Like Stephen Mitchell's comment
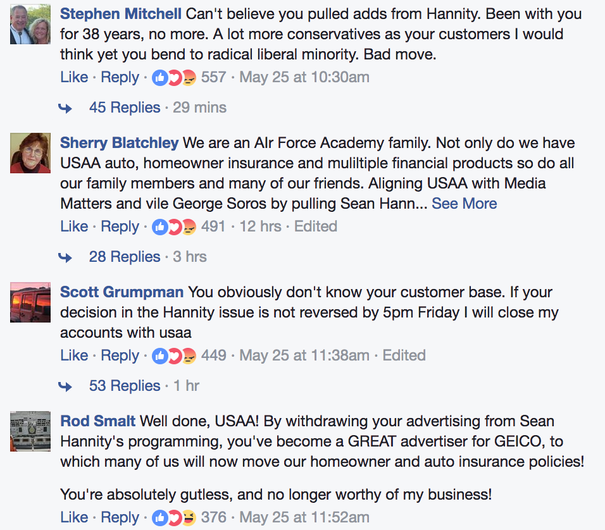 coord(74,78)
